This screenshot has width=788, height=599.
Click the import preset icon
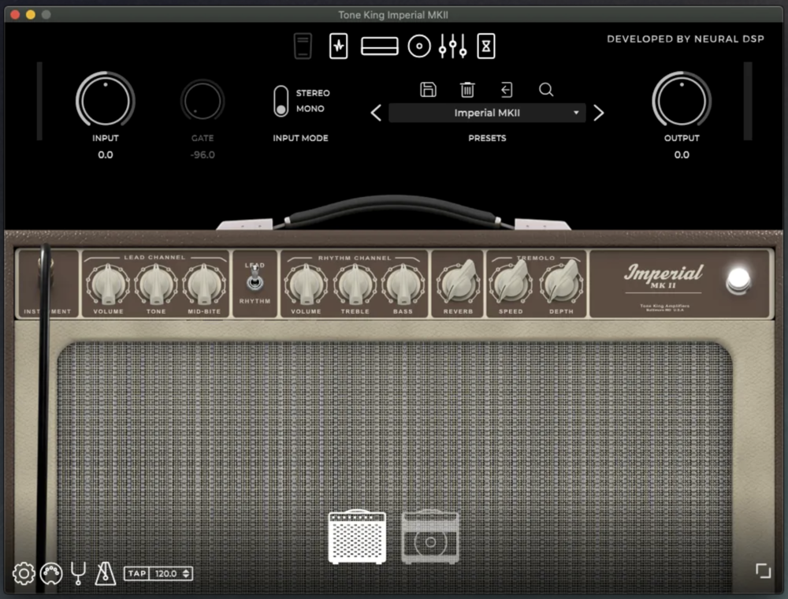click(x=506, y=90)
